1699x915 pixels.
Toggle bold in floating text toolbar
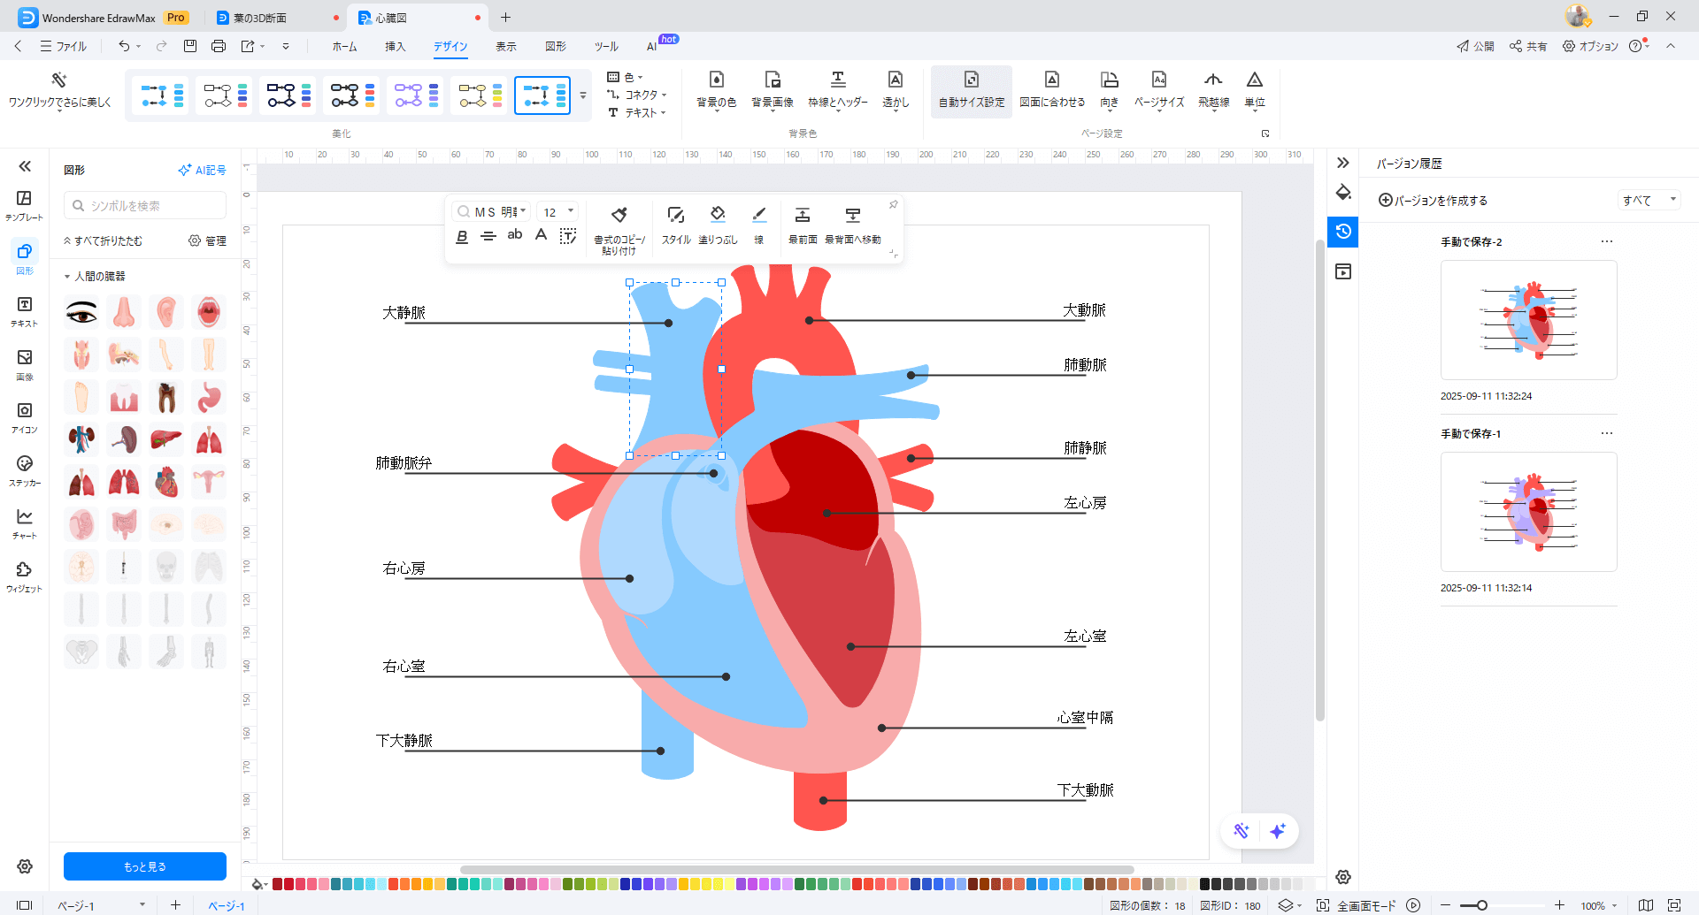click(x=462, y=237)
